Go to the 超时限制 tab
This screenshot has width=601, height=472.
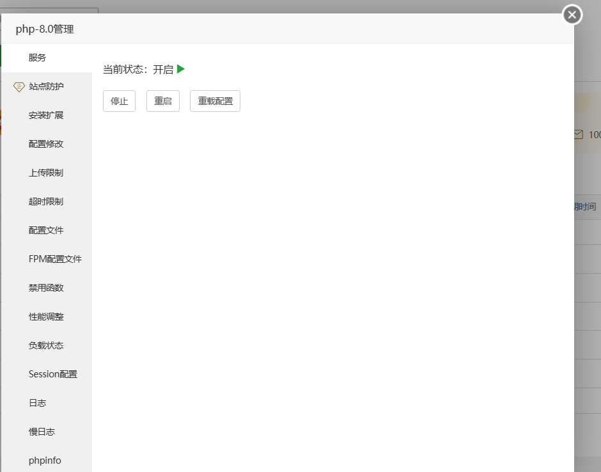47,201
